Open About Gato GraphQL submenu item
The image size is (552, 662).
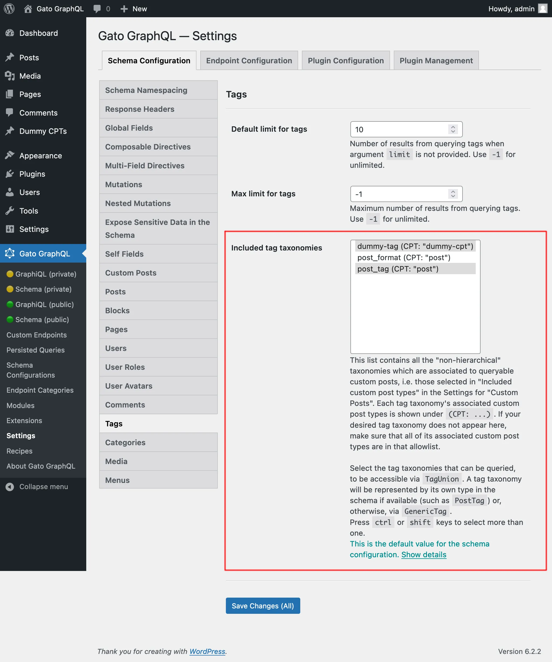coord(41,466)
